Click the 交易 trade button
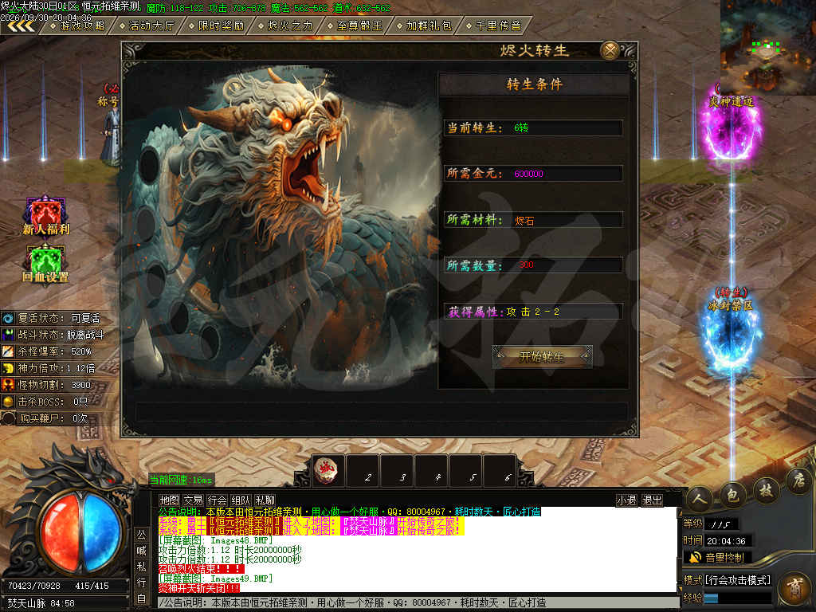Viewport: 816px width, 612px height. coord(193,500)
